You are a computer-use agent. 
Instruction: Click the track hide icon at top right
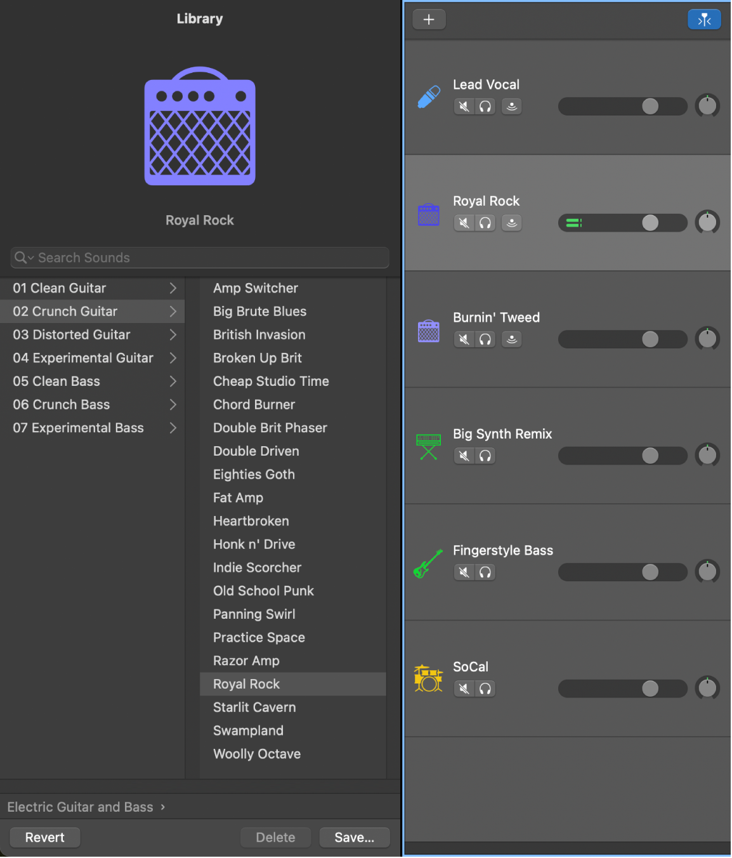(704, 19)
